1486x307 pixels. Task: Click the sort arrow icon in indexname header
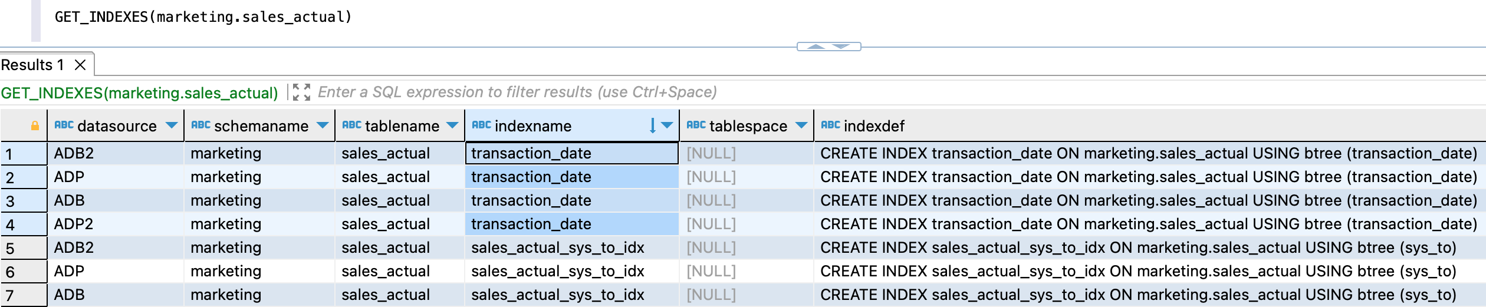click(652, 126)
